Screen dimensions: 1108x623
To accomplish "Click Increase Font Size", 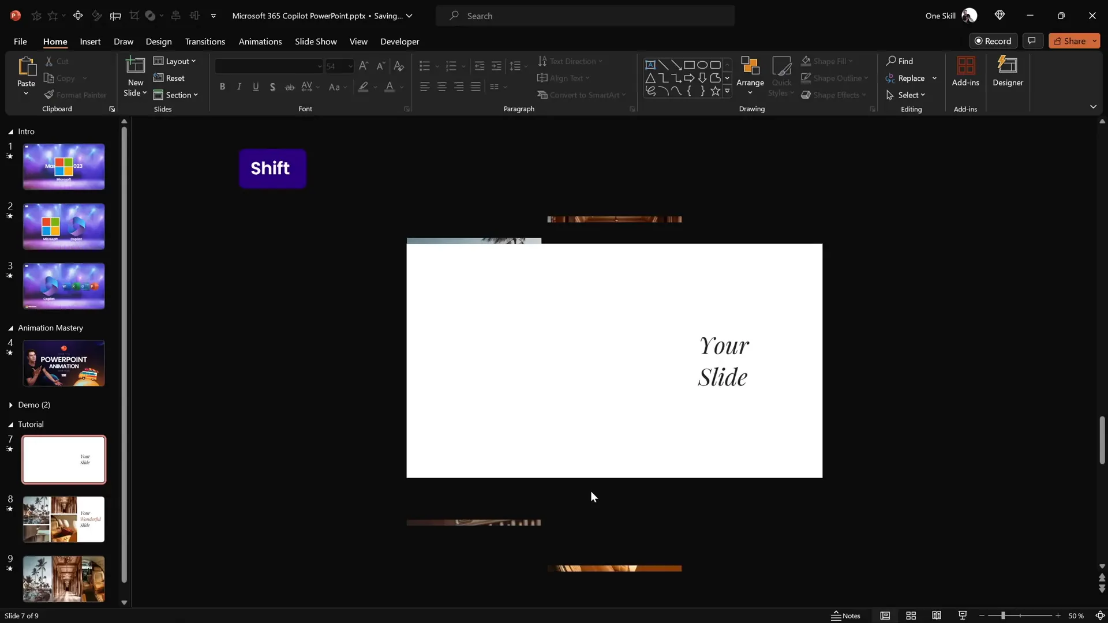I will pos(364,66).
